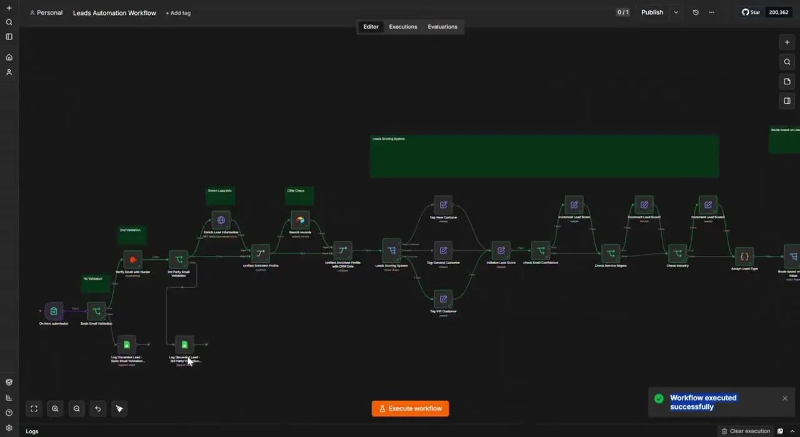Expand the Publish dropdown arrow
Viewport: 800px width, 437px height.
click(x=676, y=12)
